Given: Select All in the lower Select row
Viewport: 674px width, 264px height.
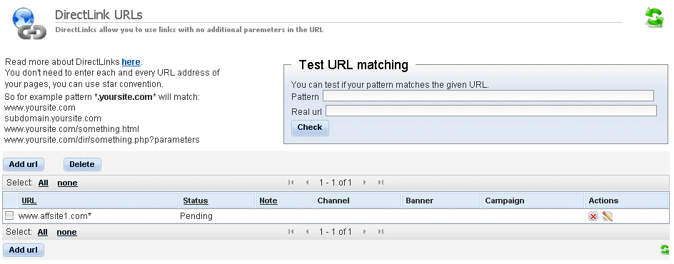Looking at the screenshot, I should point(43,232).
